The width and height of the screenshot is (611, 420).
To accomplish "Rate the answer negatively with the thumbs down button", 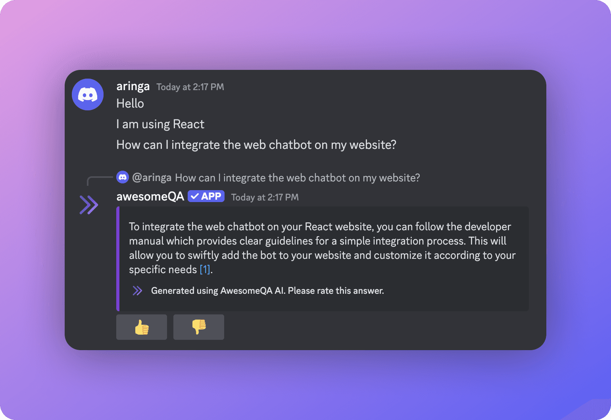I will [x=198, y=327].
